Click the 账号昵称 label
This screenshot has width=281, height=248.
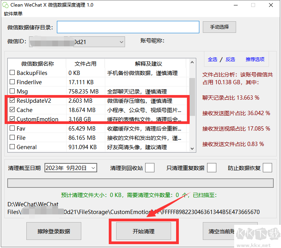[x=152, y=41]
